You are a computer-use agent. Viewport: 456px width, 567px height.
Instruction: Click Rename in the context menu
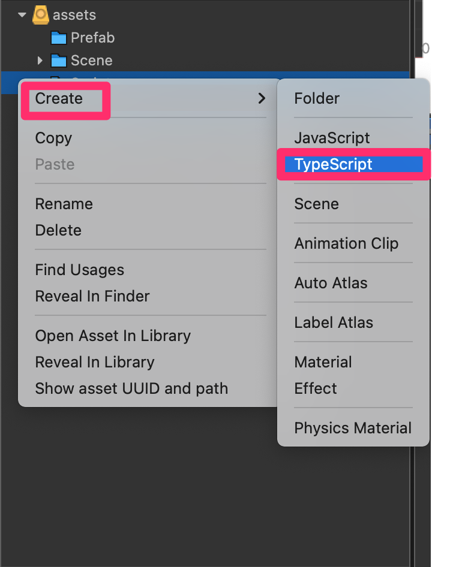(x=64, y=204)
